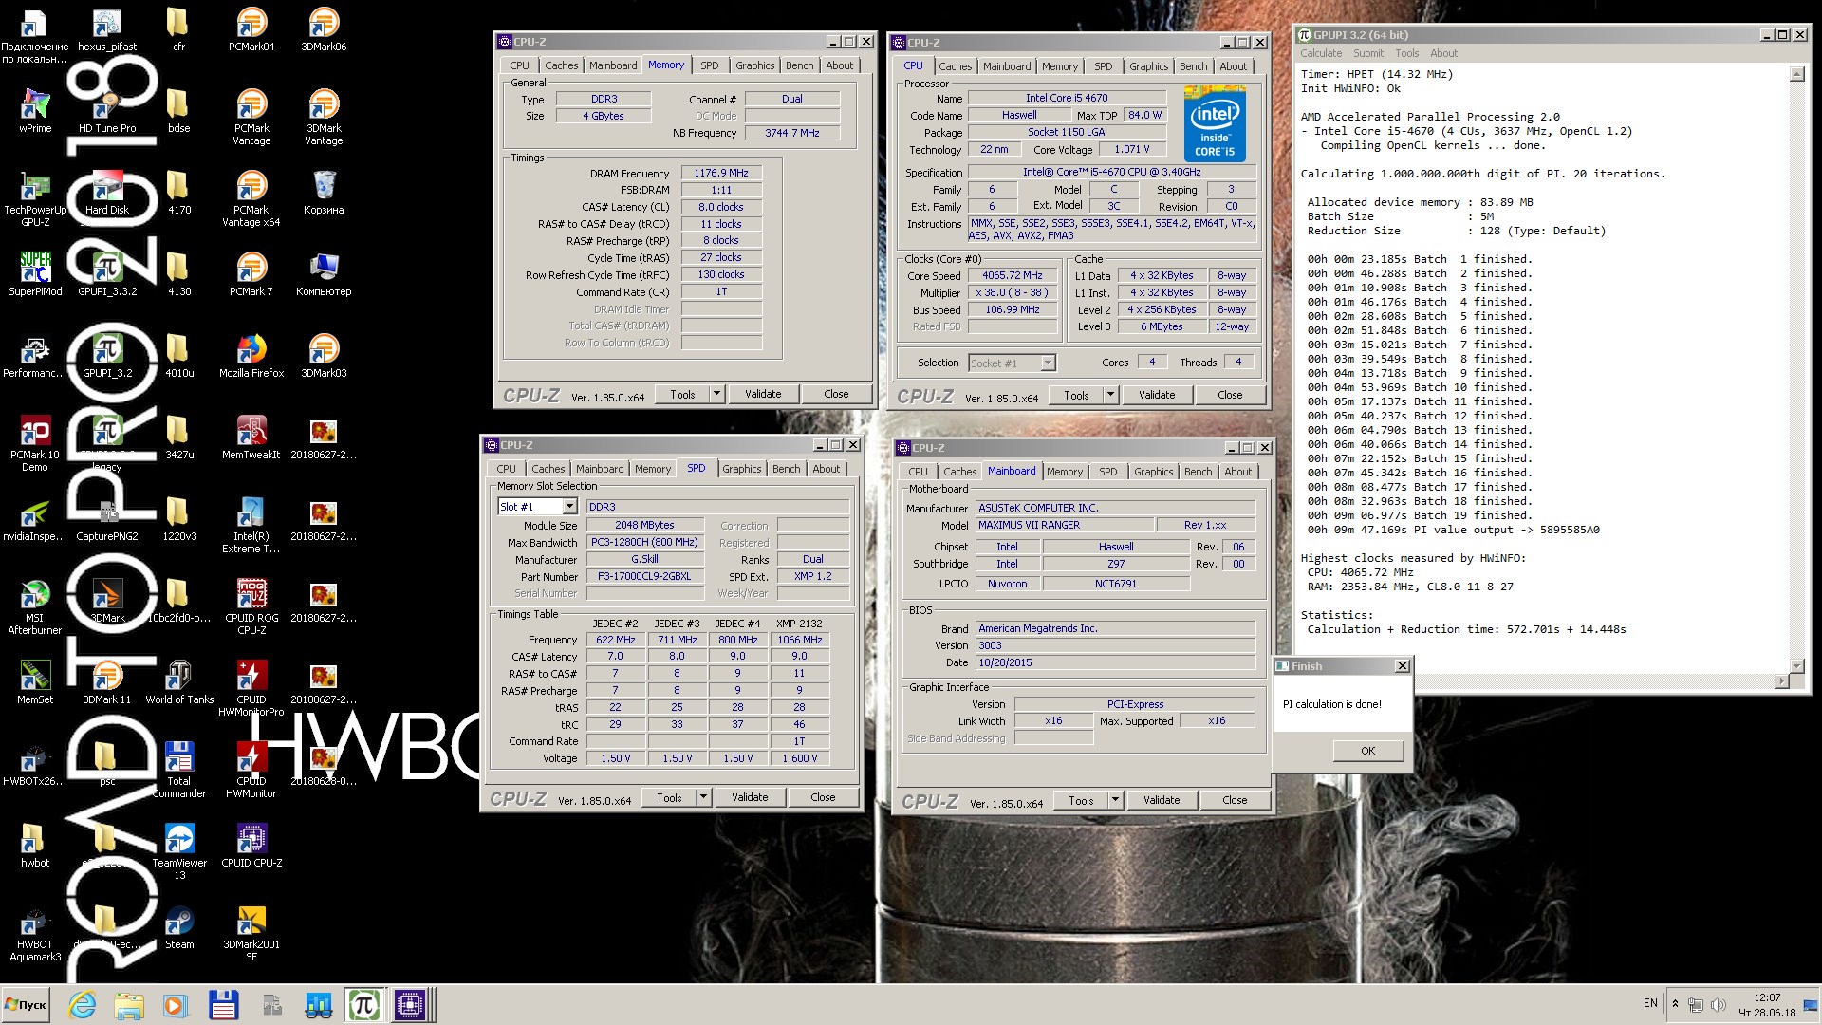Click GPUPI scrollbar up arrow
This screenshot has height=1025, width=1822.
(1796, 74)
